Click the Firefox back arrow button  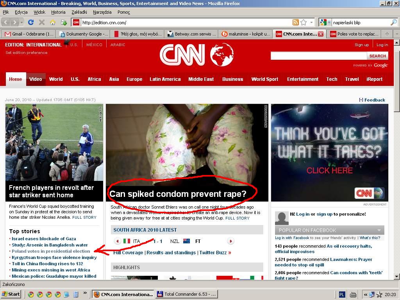point(6,22)
